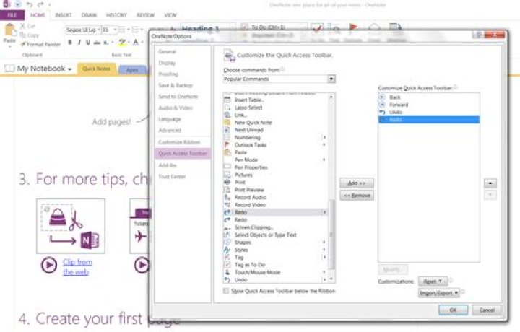The height and width of the screenshot is (332, 520).
Task: Open the FILE tab
Action: click(12, 15)
